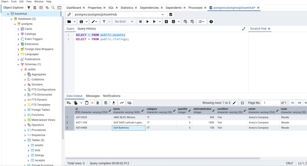This screenshot has height=166, width=307.
Task: Click the Save data changes icon
Action: pyautogui.click(x=106, y=103)
